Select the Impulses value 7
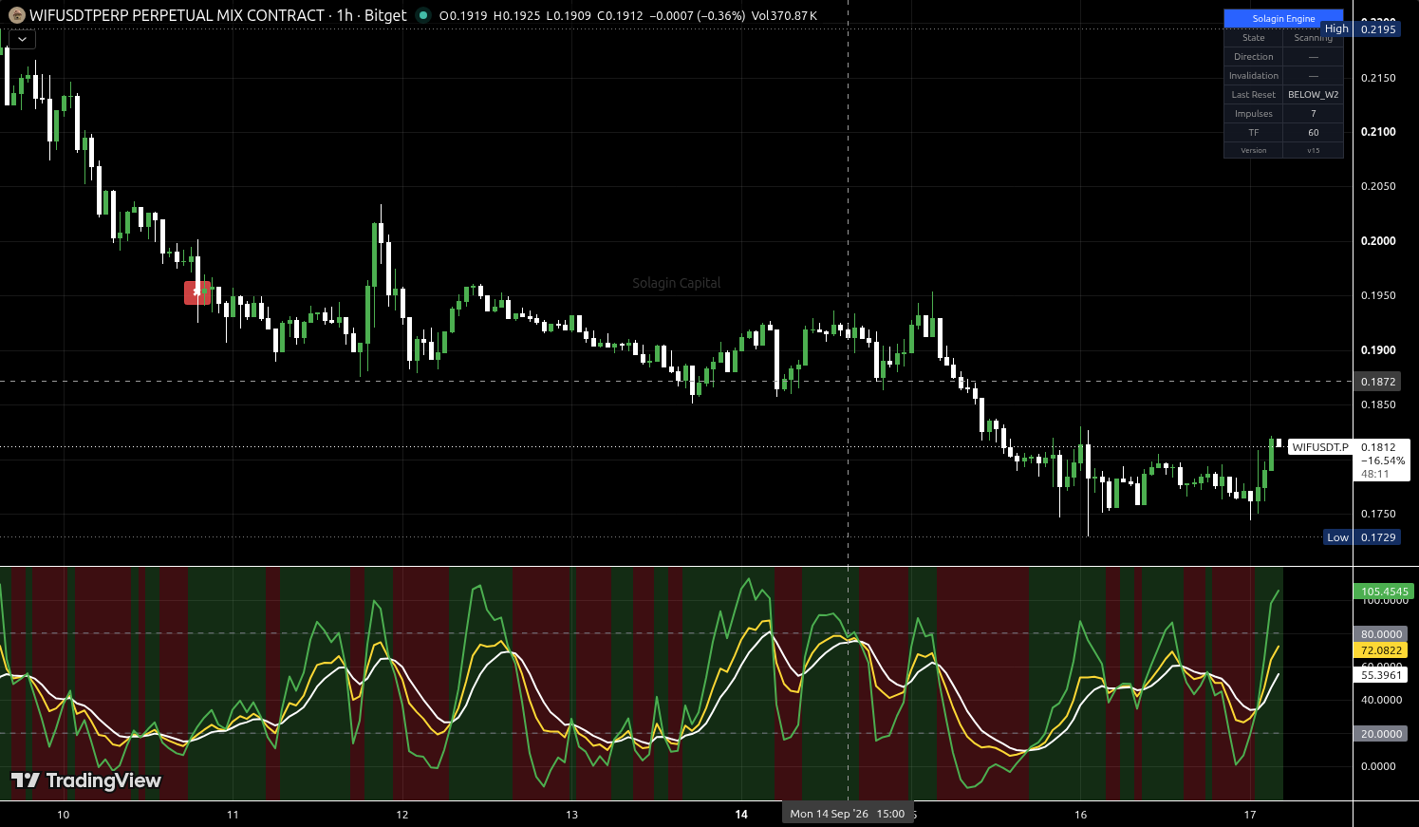The image size is (1419, 827). [1313, 114]
